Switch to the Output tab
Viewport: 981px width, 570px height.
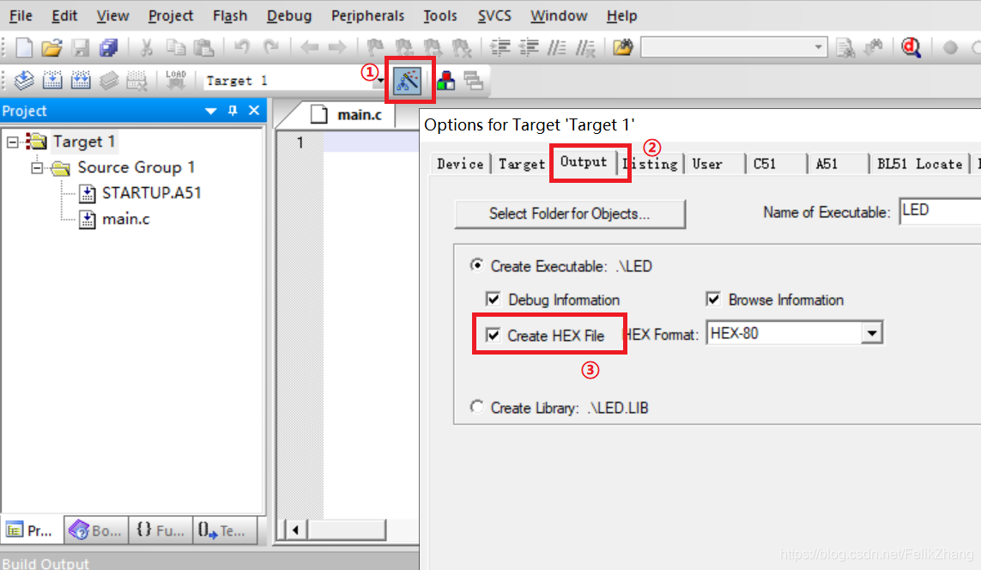point(584,162)
